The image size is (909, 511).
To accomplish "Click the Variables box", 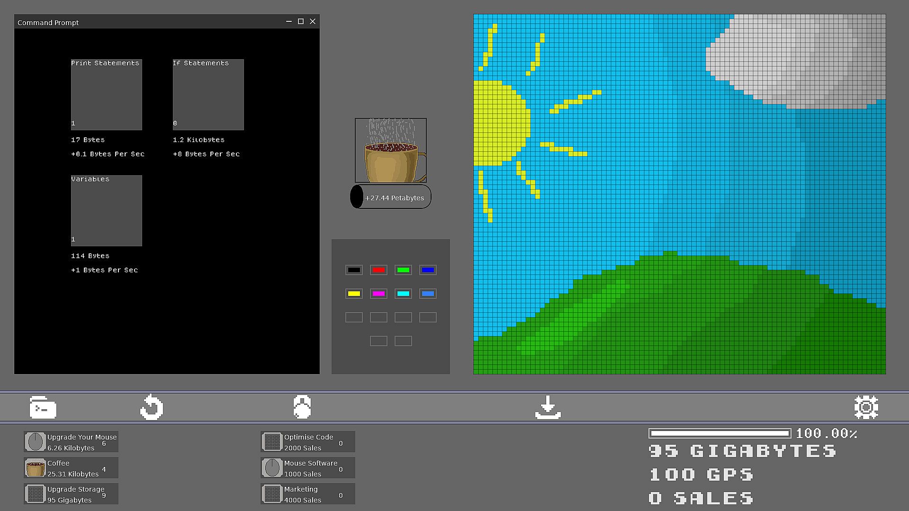I will tap(107, 211).
